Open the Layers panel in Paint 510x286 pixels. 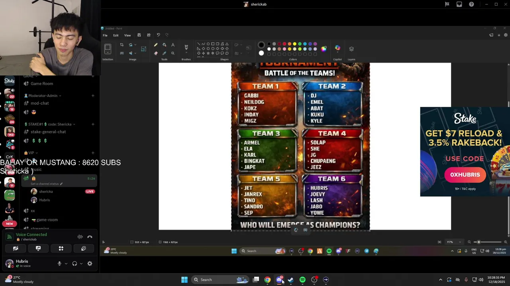(351, 49)
